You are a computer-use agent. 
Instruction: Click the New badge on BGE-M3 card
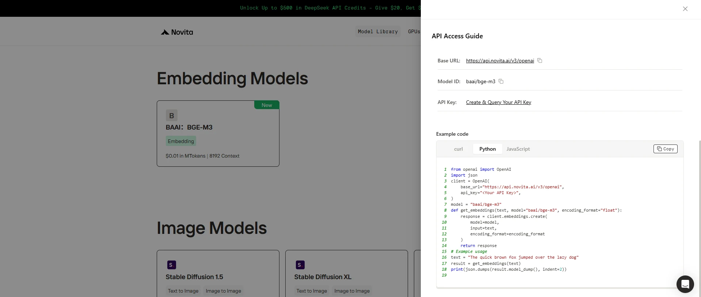click(x=267, y=105)
